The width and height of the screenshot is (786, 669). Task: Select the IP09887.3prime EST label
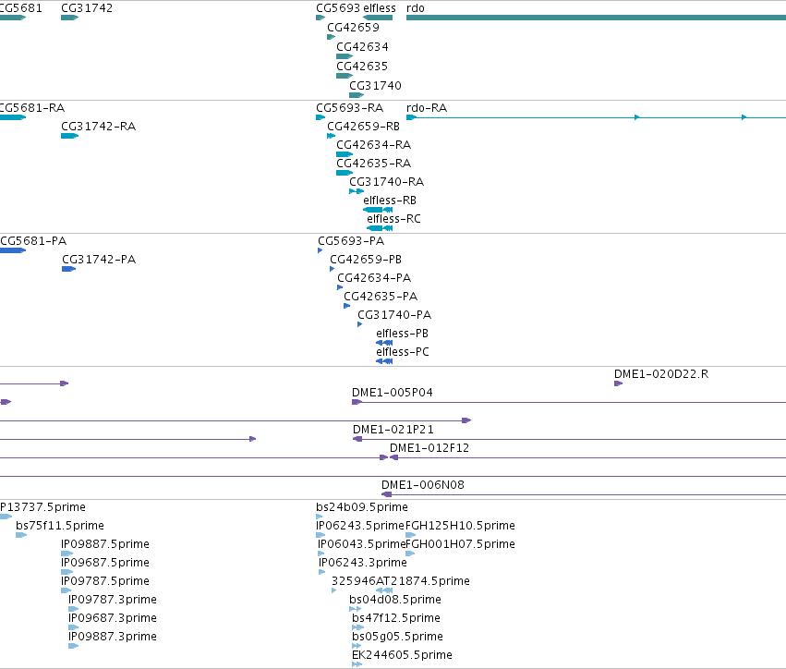tap(113, 637)
